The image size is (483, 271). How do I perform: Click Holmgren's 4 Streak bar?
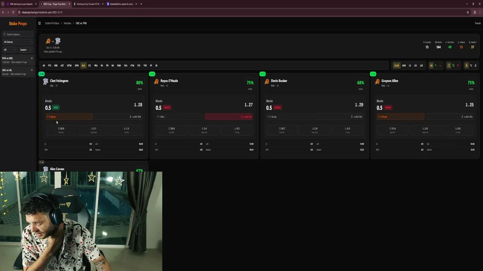point(69,117)
